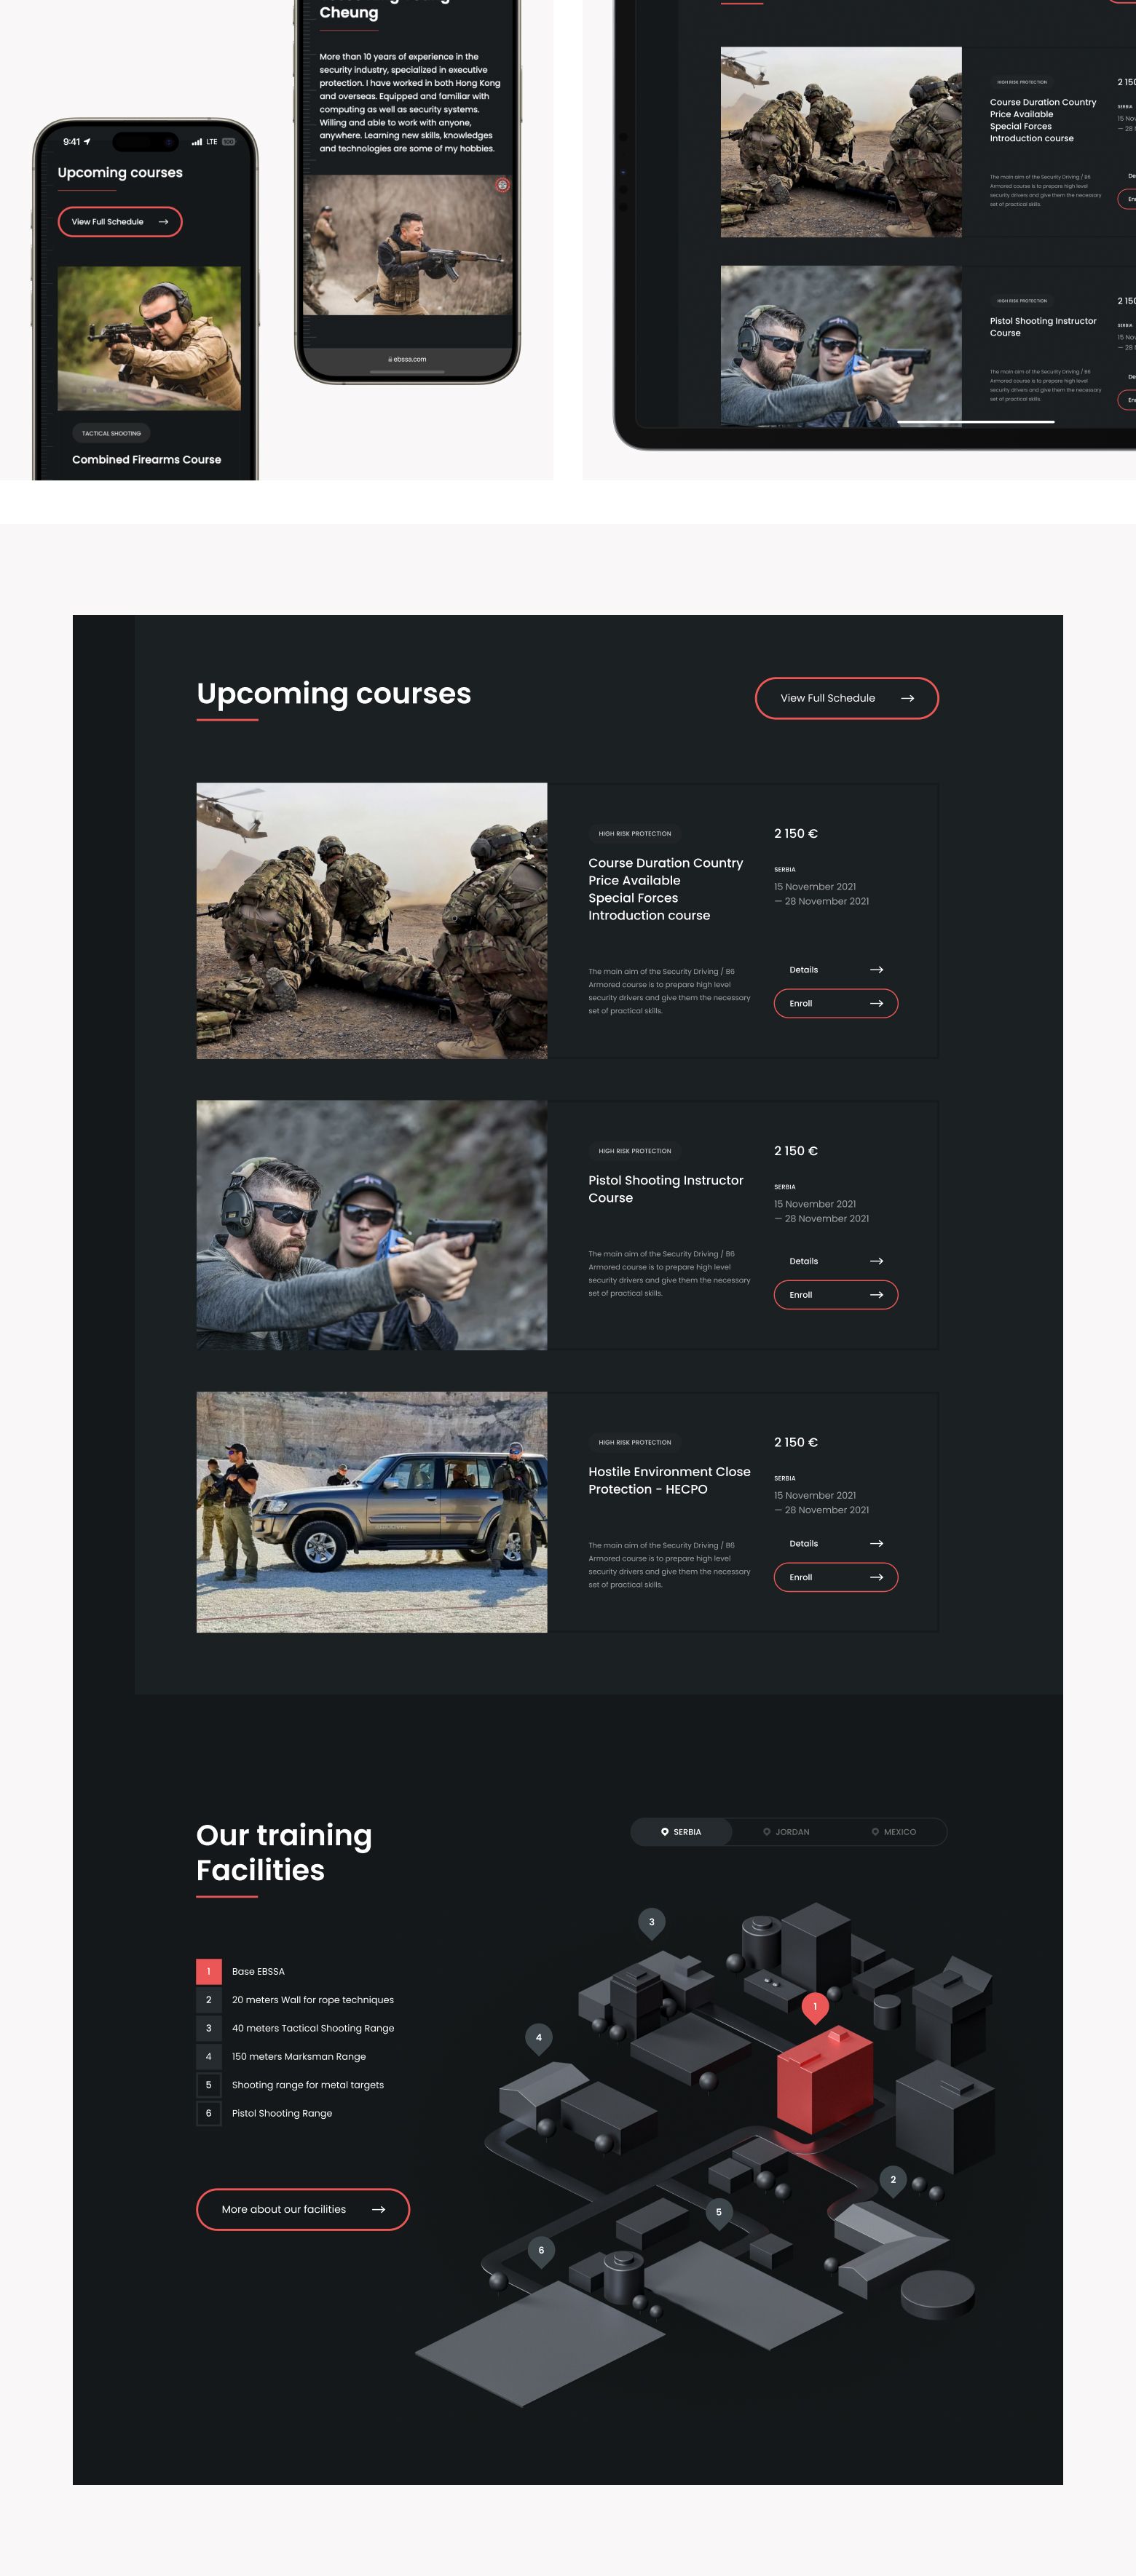
Task: Open the View Full Schedule button
Action: 846,698
